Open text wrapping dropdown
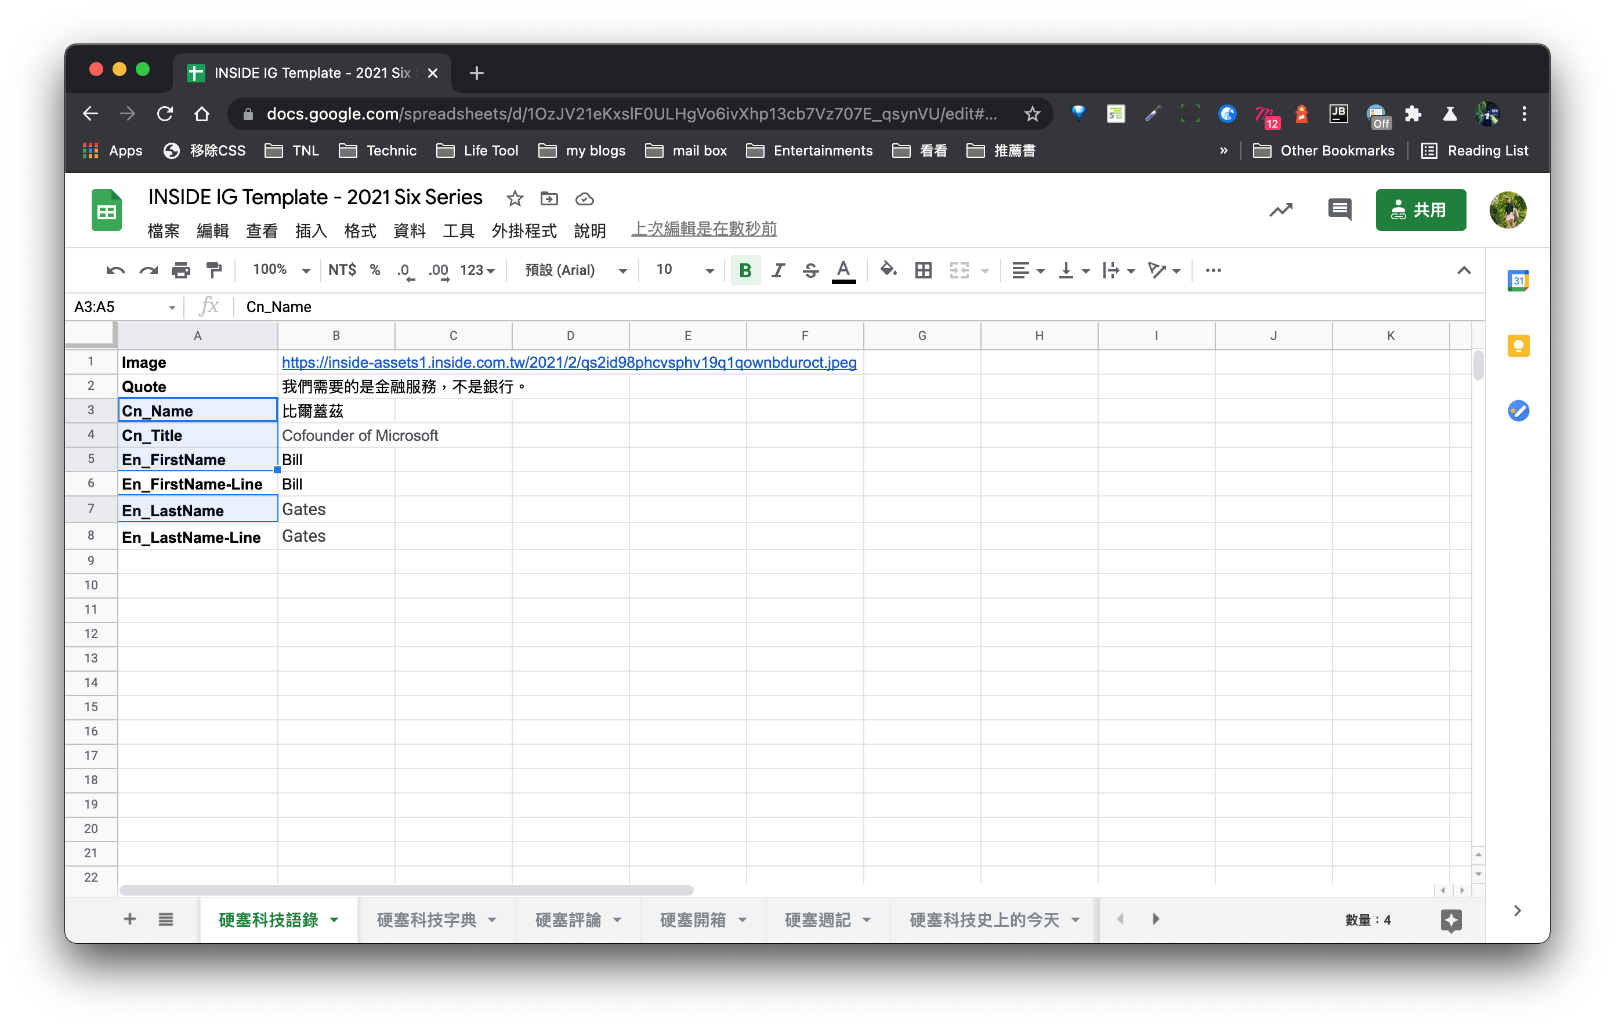 pos(1118,270)
